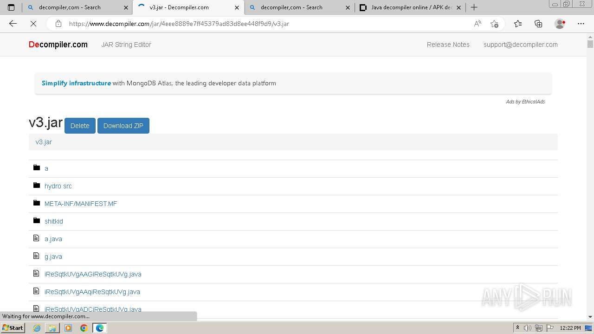Open iReSqtkUVgADCiReSqtkUVg.java file
Screen dimensions: 594x334
click(x=93, y=309)
